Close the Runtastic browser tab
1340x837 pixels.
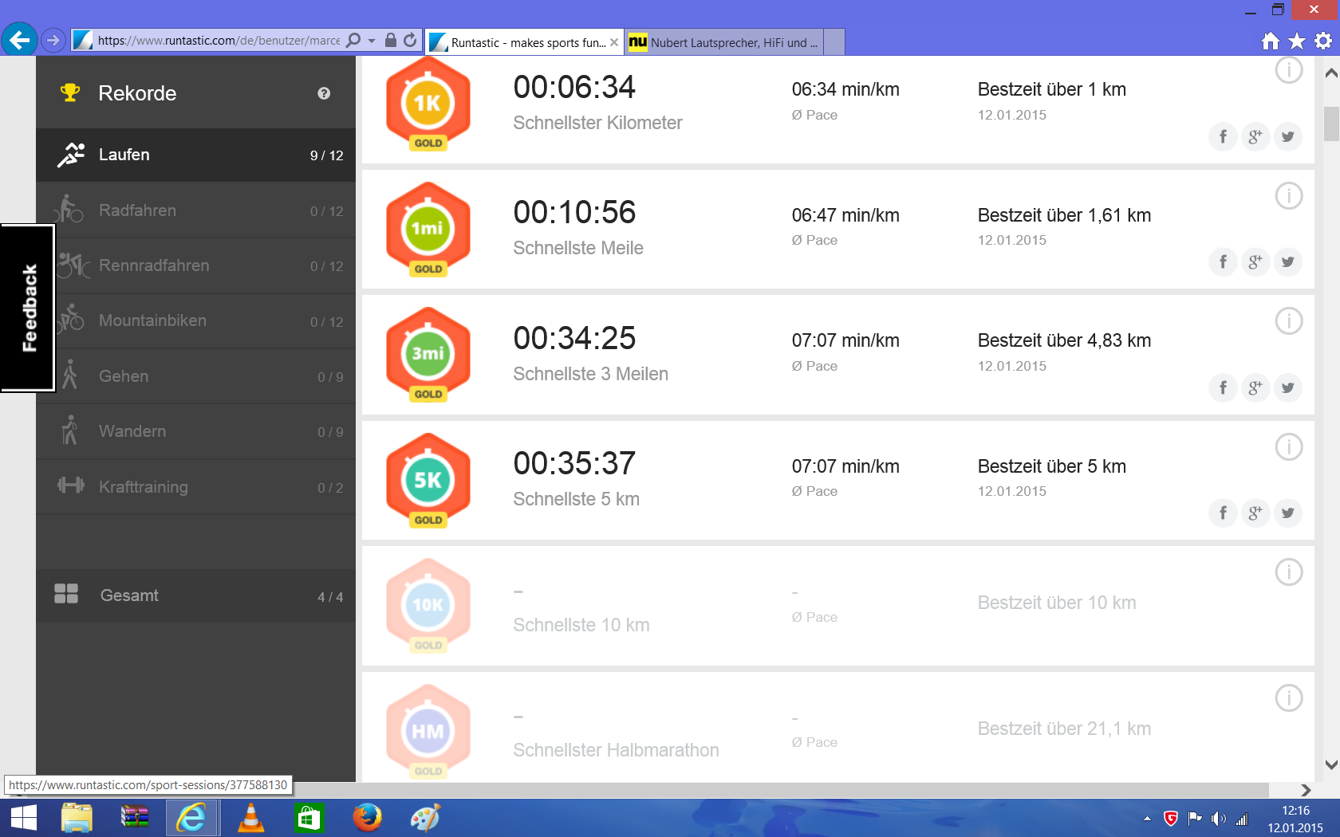(x=614, y=42)
